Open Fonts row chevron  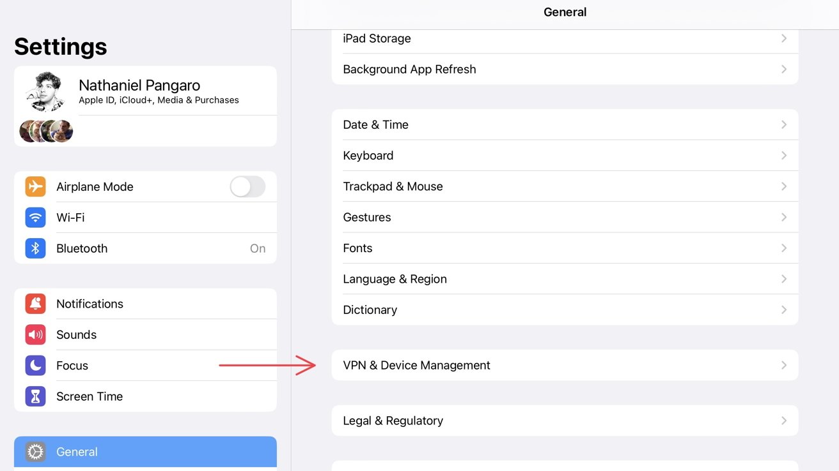tap(784, 248)
